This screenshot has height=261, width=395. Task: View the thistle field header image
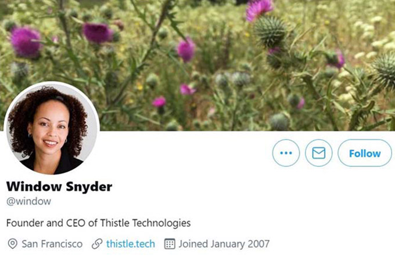point(198,66)
